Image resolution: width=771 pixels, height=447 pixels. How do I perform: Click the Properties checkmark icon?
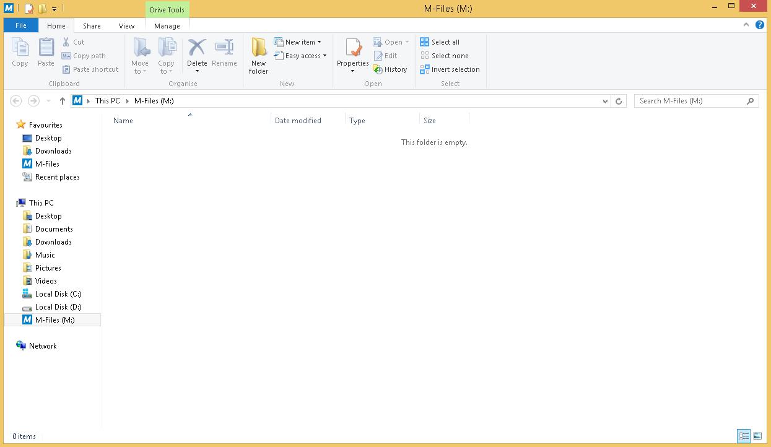(x=353, y=48)
